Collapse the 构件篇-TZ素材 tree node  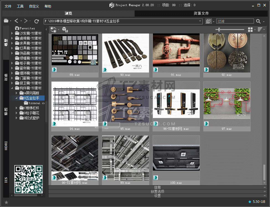[x=12, y=88]
